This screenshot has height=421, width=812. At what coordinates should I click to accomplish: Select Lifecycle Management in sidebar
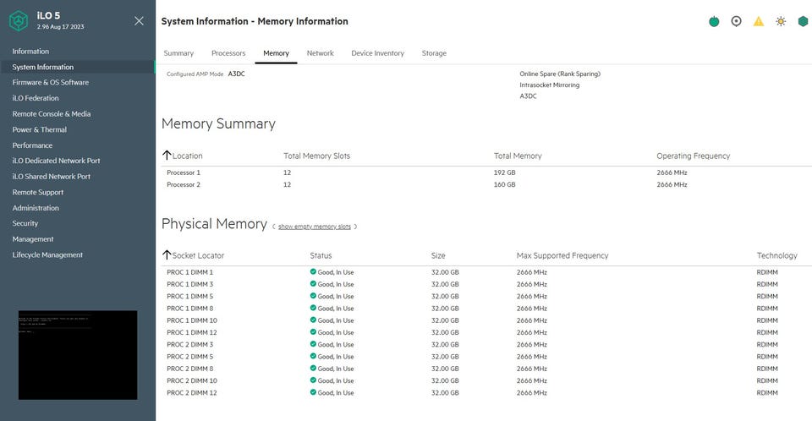47,254
